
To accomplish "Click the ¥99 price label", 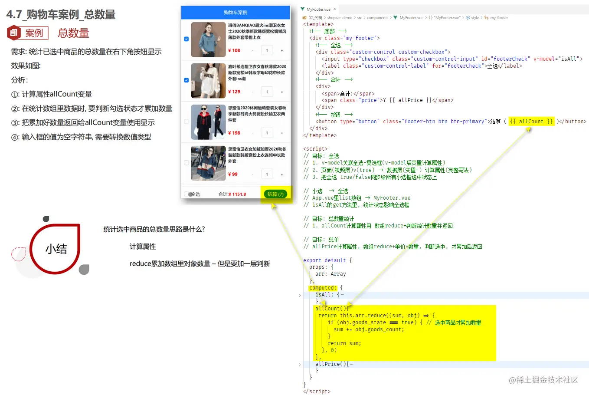I will point(233,174).
